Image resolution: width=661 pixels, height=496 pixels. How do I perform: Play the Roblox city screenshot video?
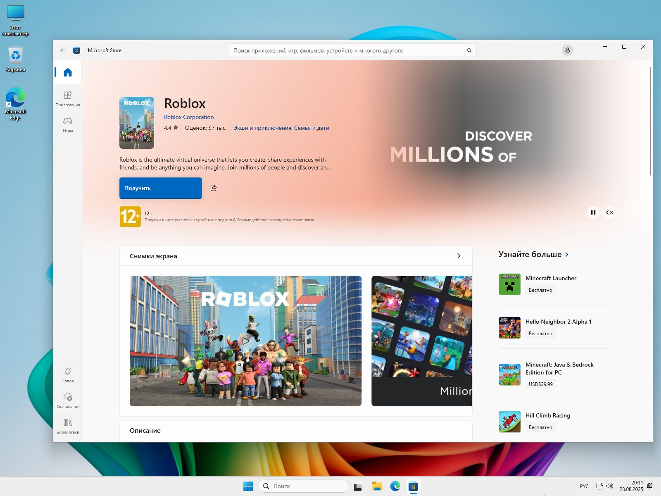246,341
